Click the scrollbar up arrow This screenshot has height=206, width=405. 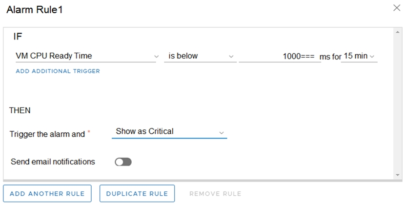pyautogui.click(x=398, y=32)
